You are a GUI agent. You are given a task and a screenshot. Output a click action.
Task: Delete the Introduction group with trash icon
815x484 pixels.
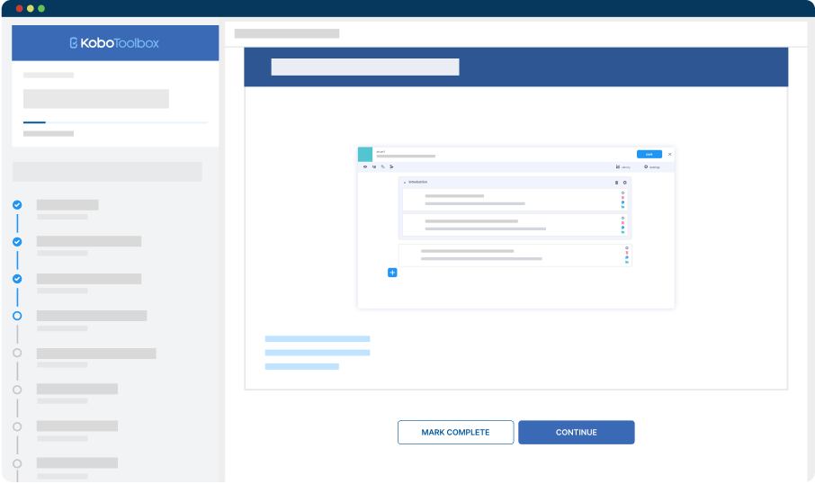616,183
